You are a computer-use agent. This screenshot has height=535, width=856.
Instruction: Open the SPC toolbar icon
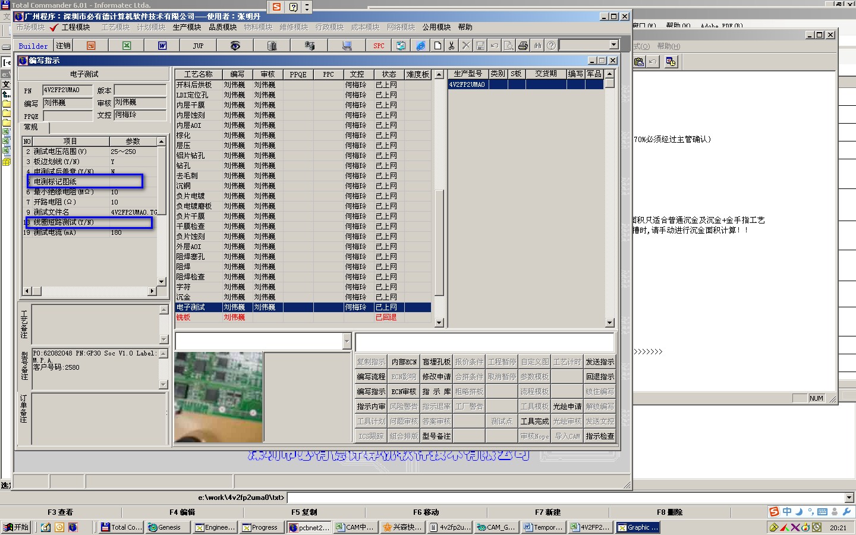click(x=379, y=46)
